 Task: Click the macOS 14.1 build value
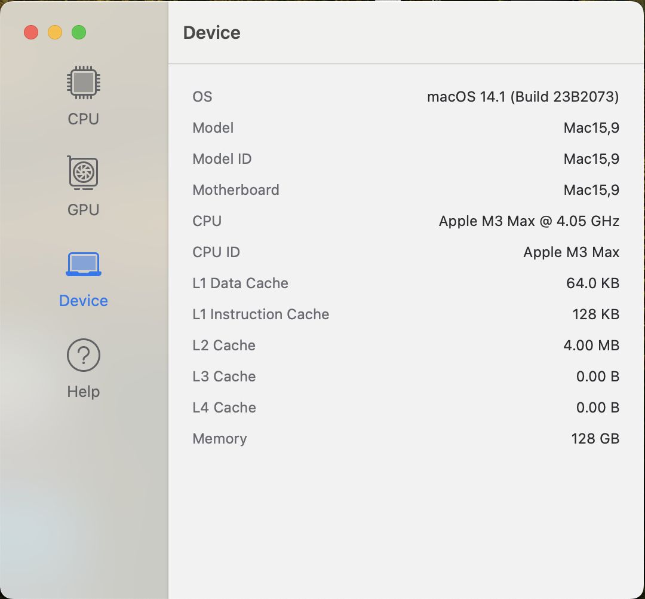523,97
